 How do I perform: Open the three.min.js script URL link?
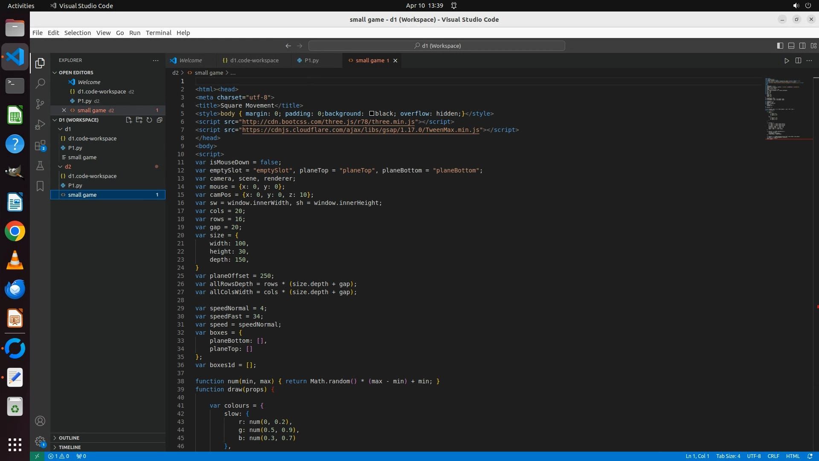tap(328, 122)
